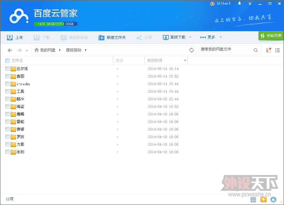Image resolution: width=284 pixels, height=205 pixels.
Task: Open the 更多 more menu
Action: (207, 37)
